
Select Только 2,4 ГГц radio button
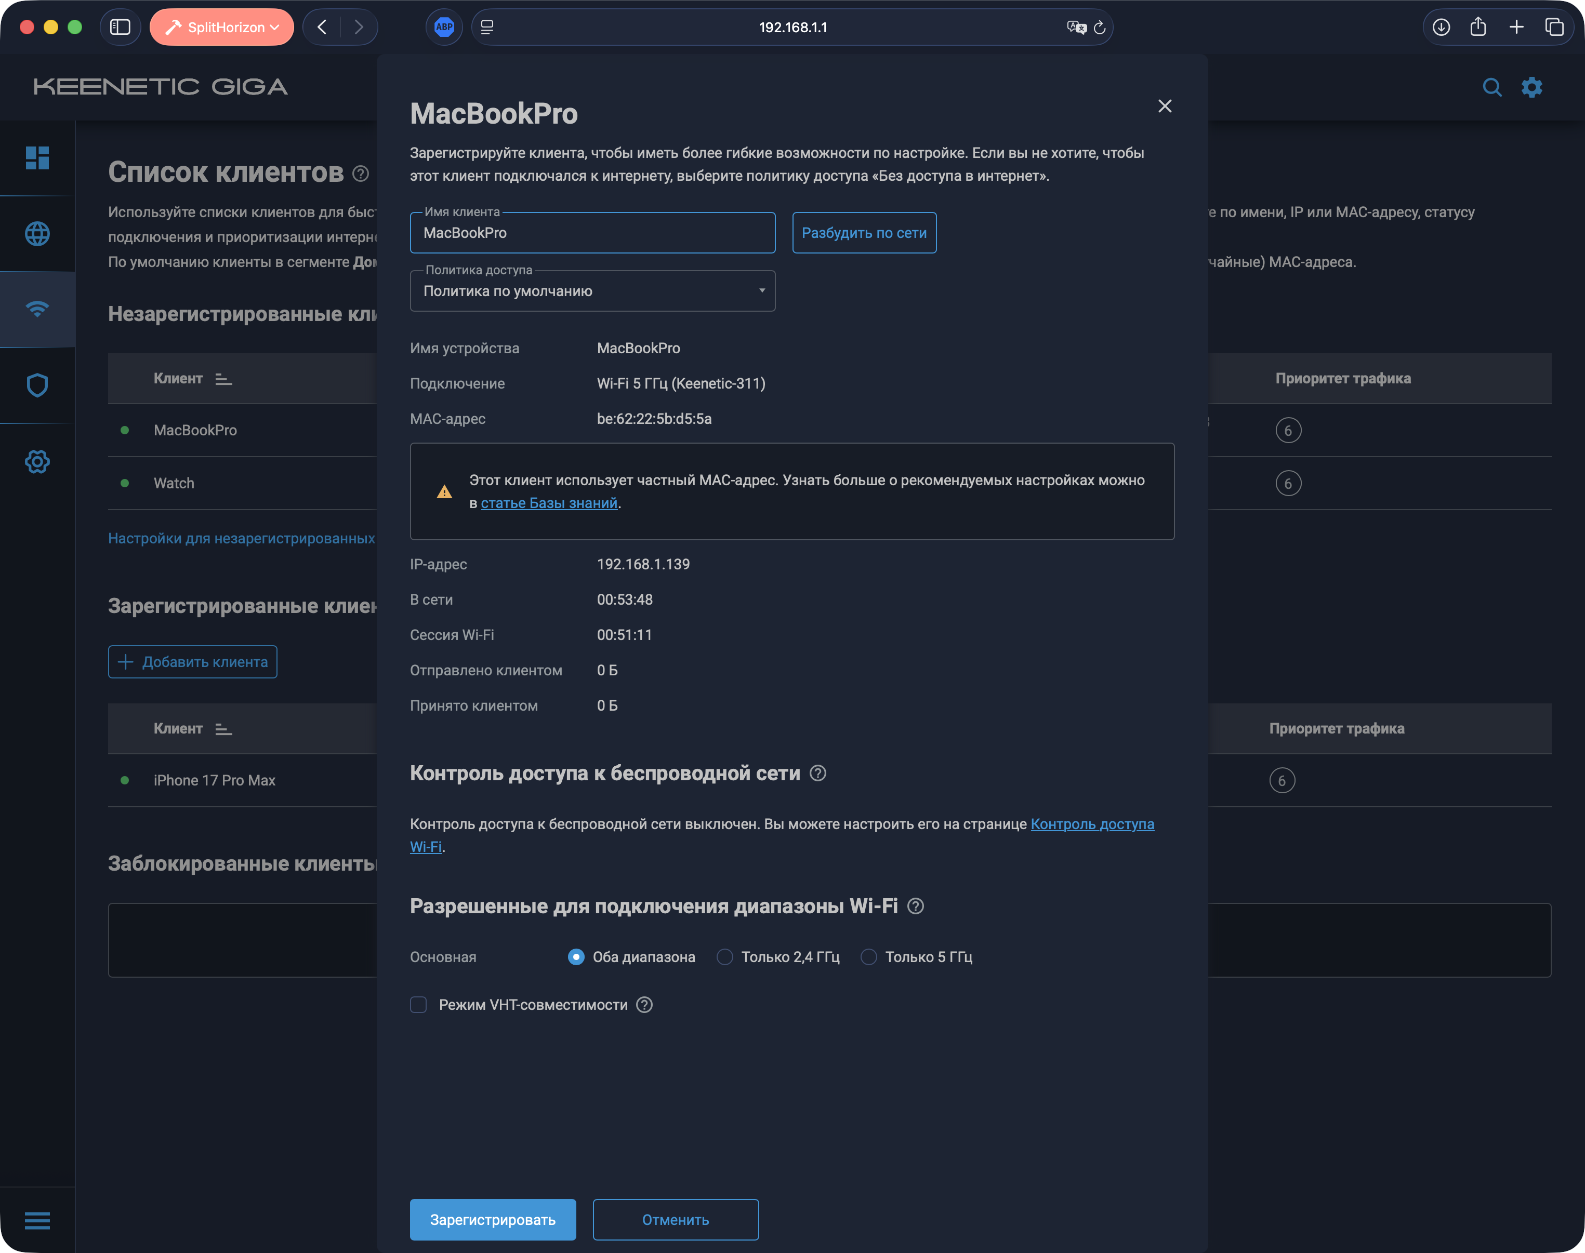(725, 957)
